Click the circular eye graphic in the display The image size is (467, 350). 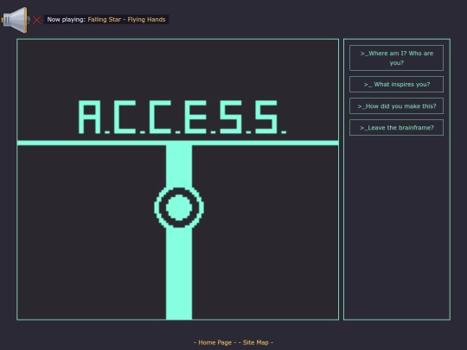[179, 207]
